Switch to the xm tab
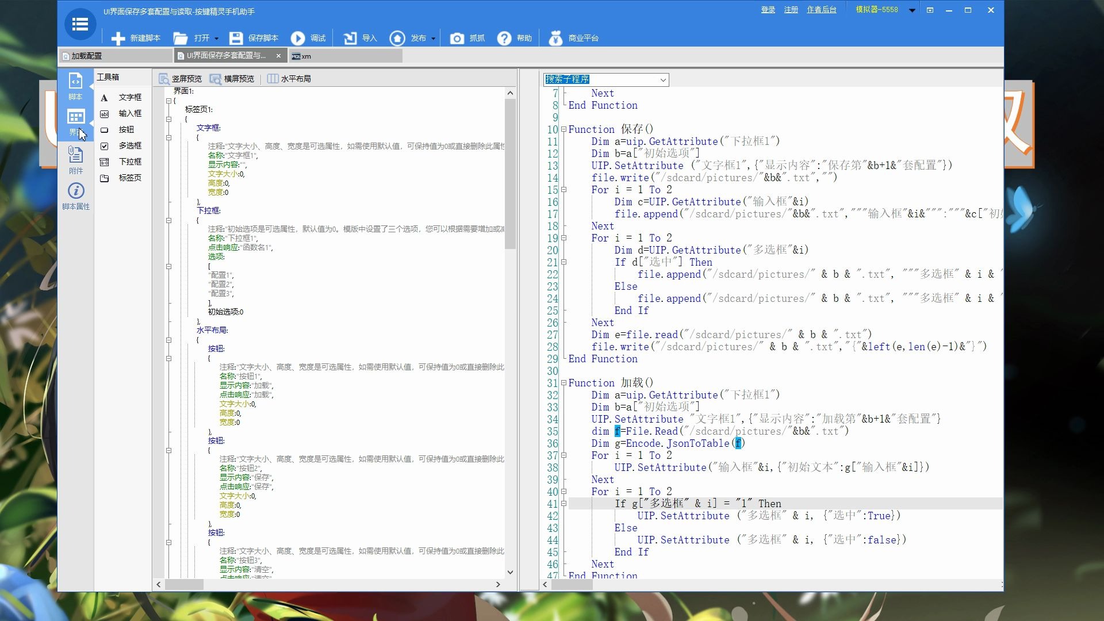The width and height of the screenshot is (1104, 621). pyautogui.click(x=345, y=56)
